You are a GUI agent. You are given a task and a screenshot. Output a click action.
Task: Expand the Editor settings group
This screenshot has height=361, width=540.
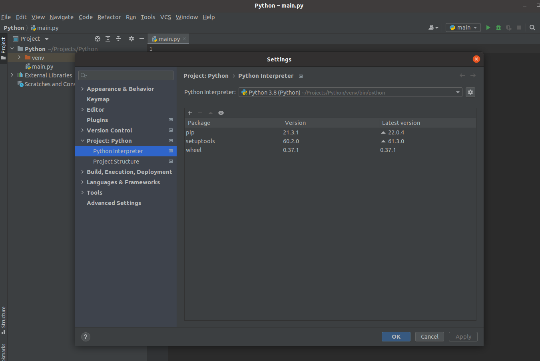pyautogui.click(x=82, y=109)
